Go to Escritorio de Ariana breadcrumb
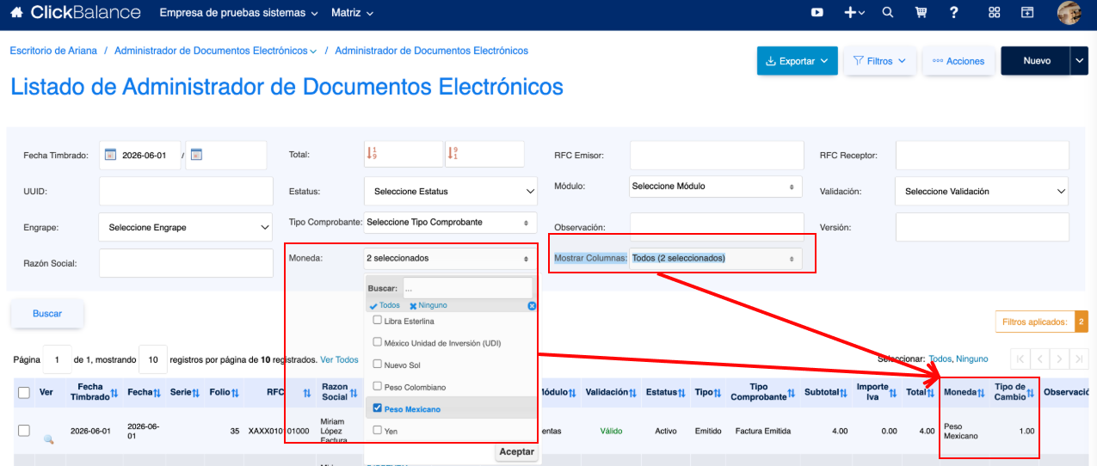The width and height of the screenshot is (1097, 466). 53,51
